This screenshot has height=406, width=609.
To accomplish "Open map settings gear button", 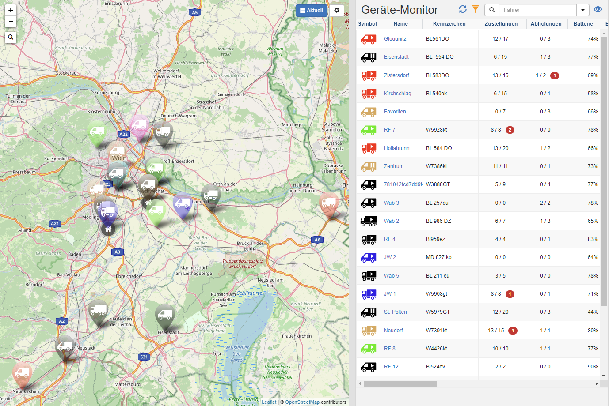I will pos(337,10).
